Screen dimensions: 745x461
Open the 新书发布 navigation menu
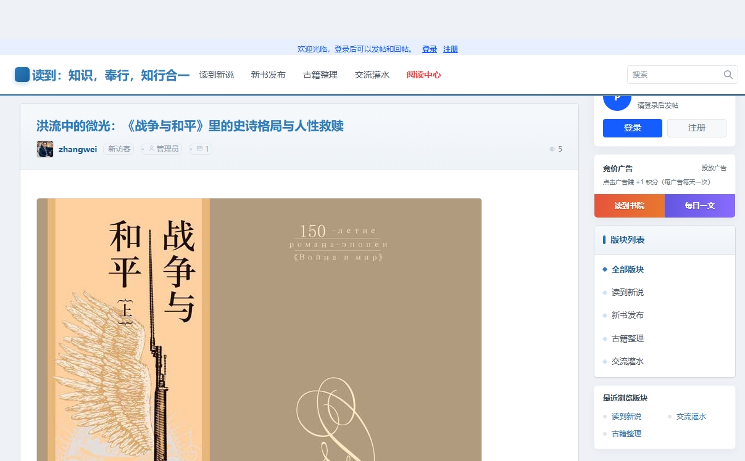pyautogui.click(x=268, y=75)
